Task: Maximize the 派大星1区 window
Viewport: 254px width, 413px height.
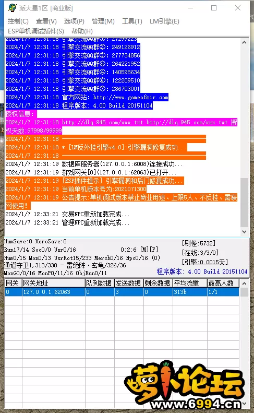Action: point(214,8)
